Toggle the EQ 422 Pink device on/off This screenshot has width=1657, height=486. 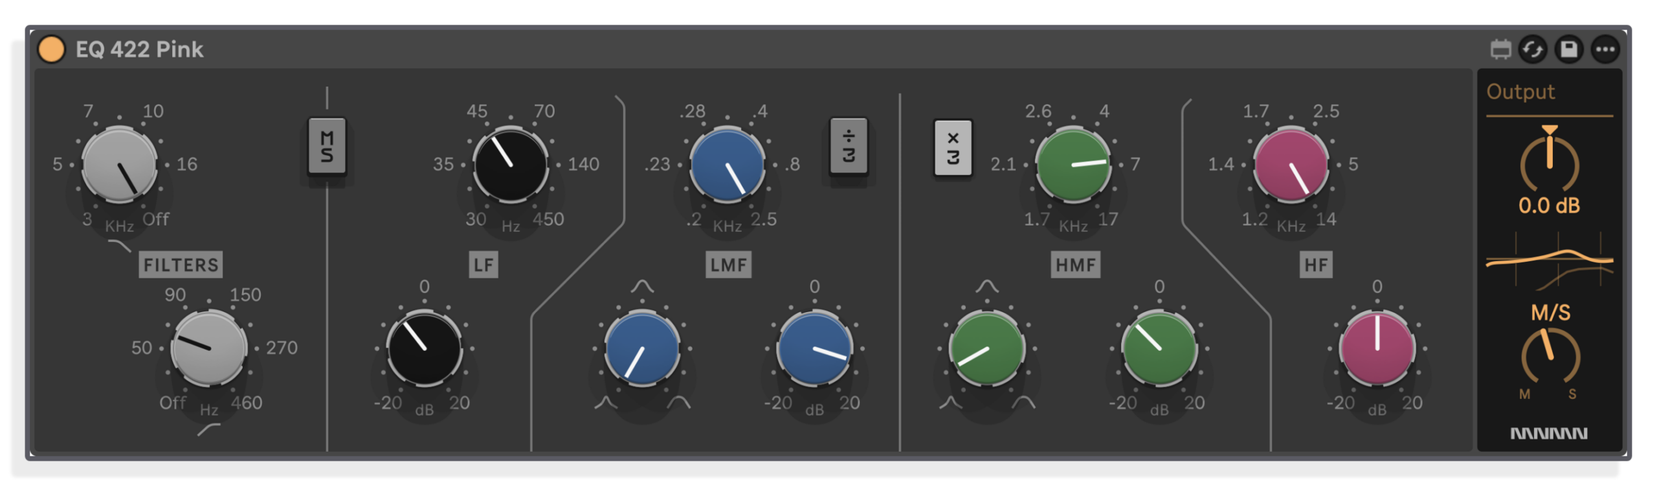click(51, 49)
